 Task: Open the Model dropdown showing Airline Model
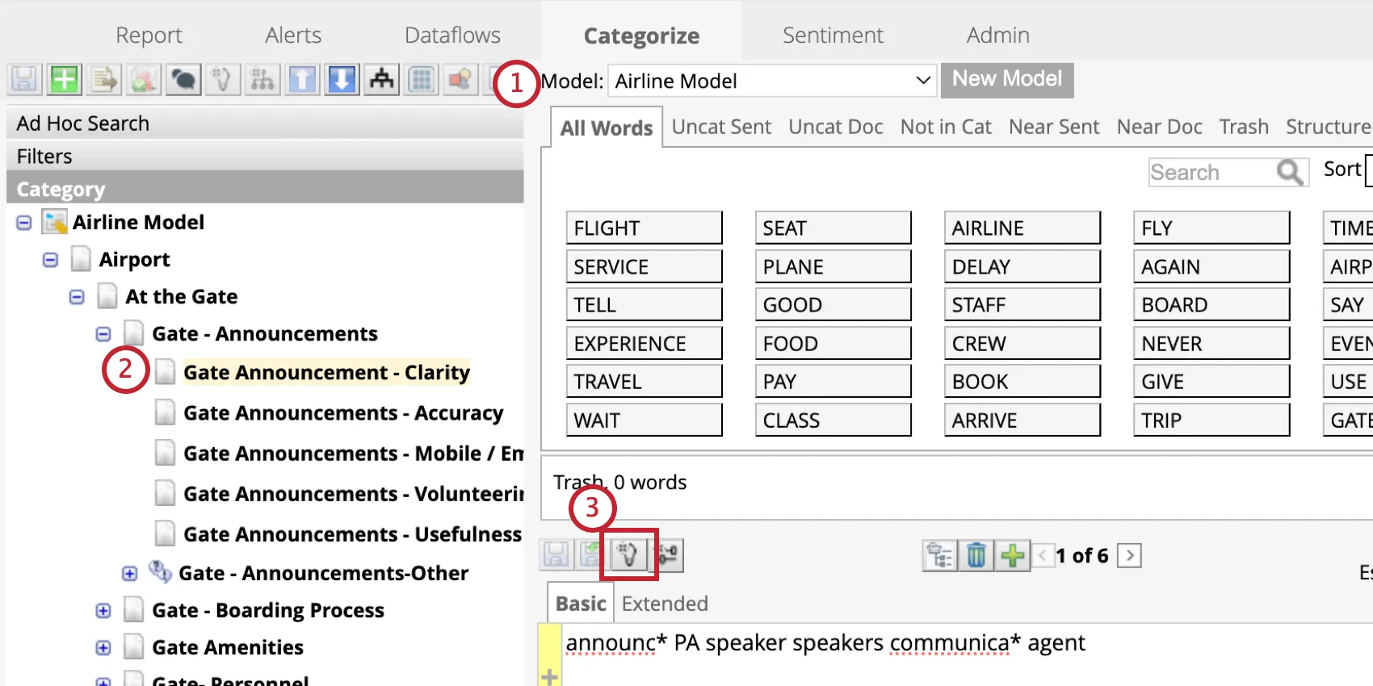click(x=771, y=81)
